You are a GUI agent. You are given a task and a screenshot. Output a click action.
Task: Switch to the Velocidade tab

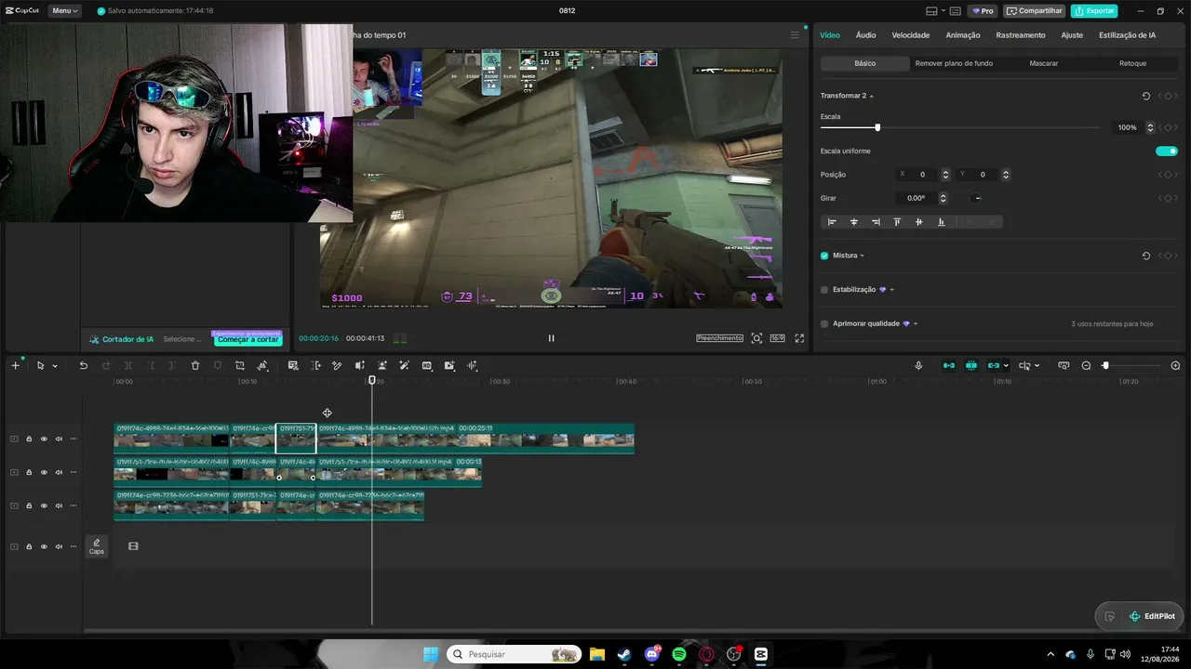911,35
